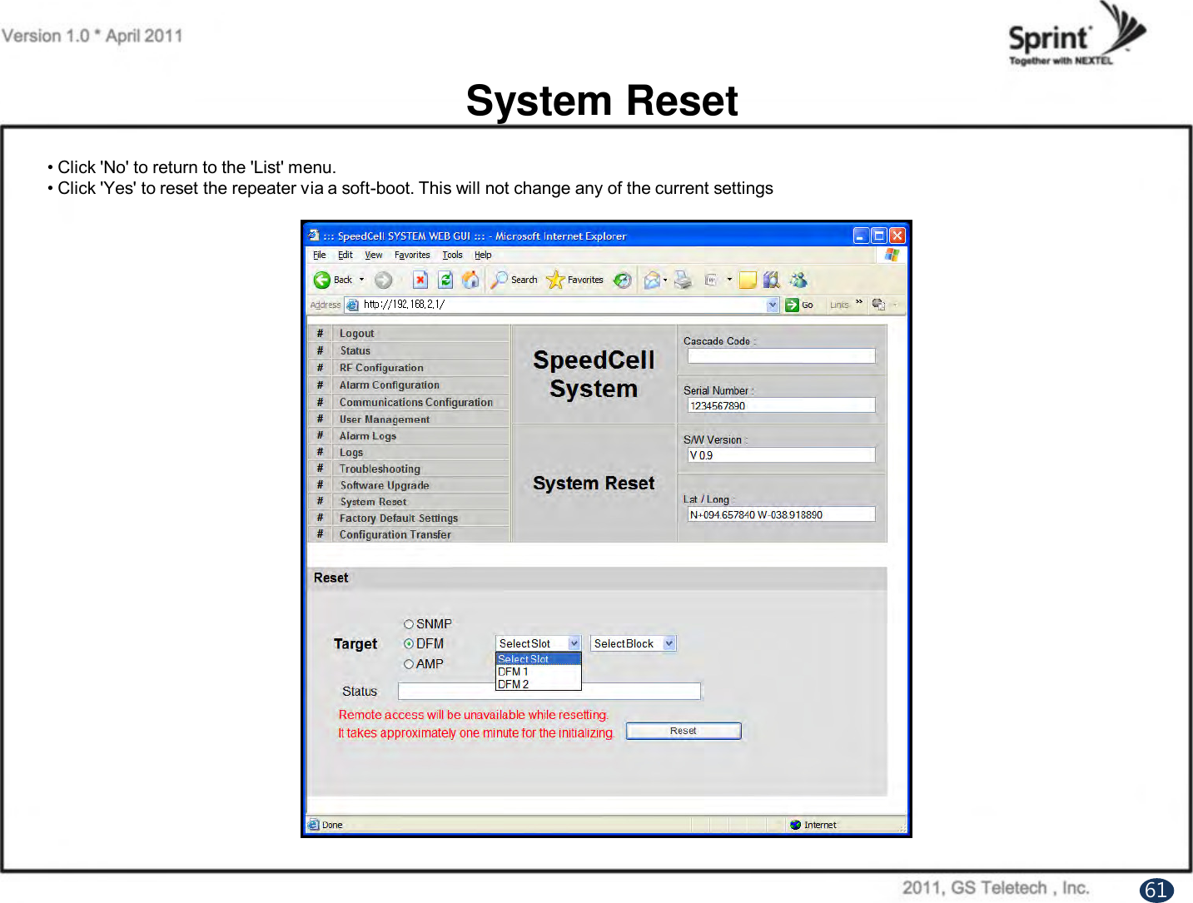Click the Back arrow icon
This screenshot has width=1193, height=903.
322,280
